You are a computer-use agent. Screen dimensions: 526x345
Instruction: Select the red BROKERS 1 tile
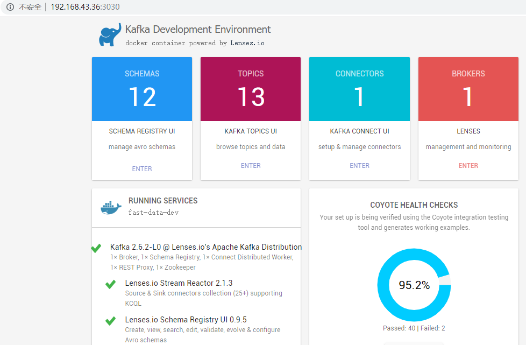point(468,89)
